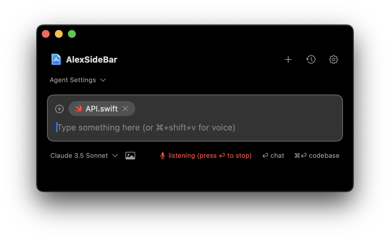Open the chat history panel
This screenshot has height=240, width=390.
[x=311, y=59]
